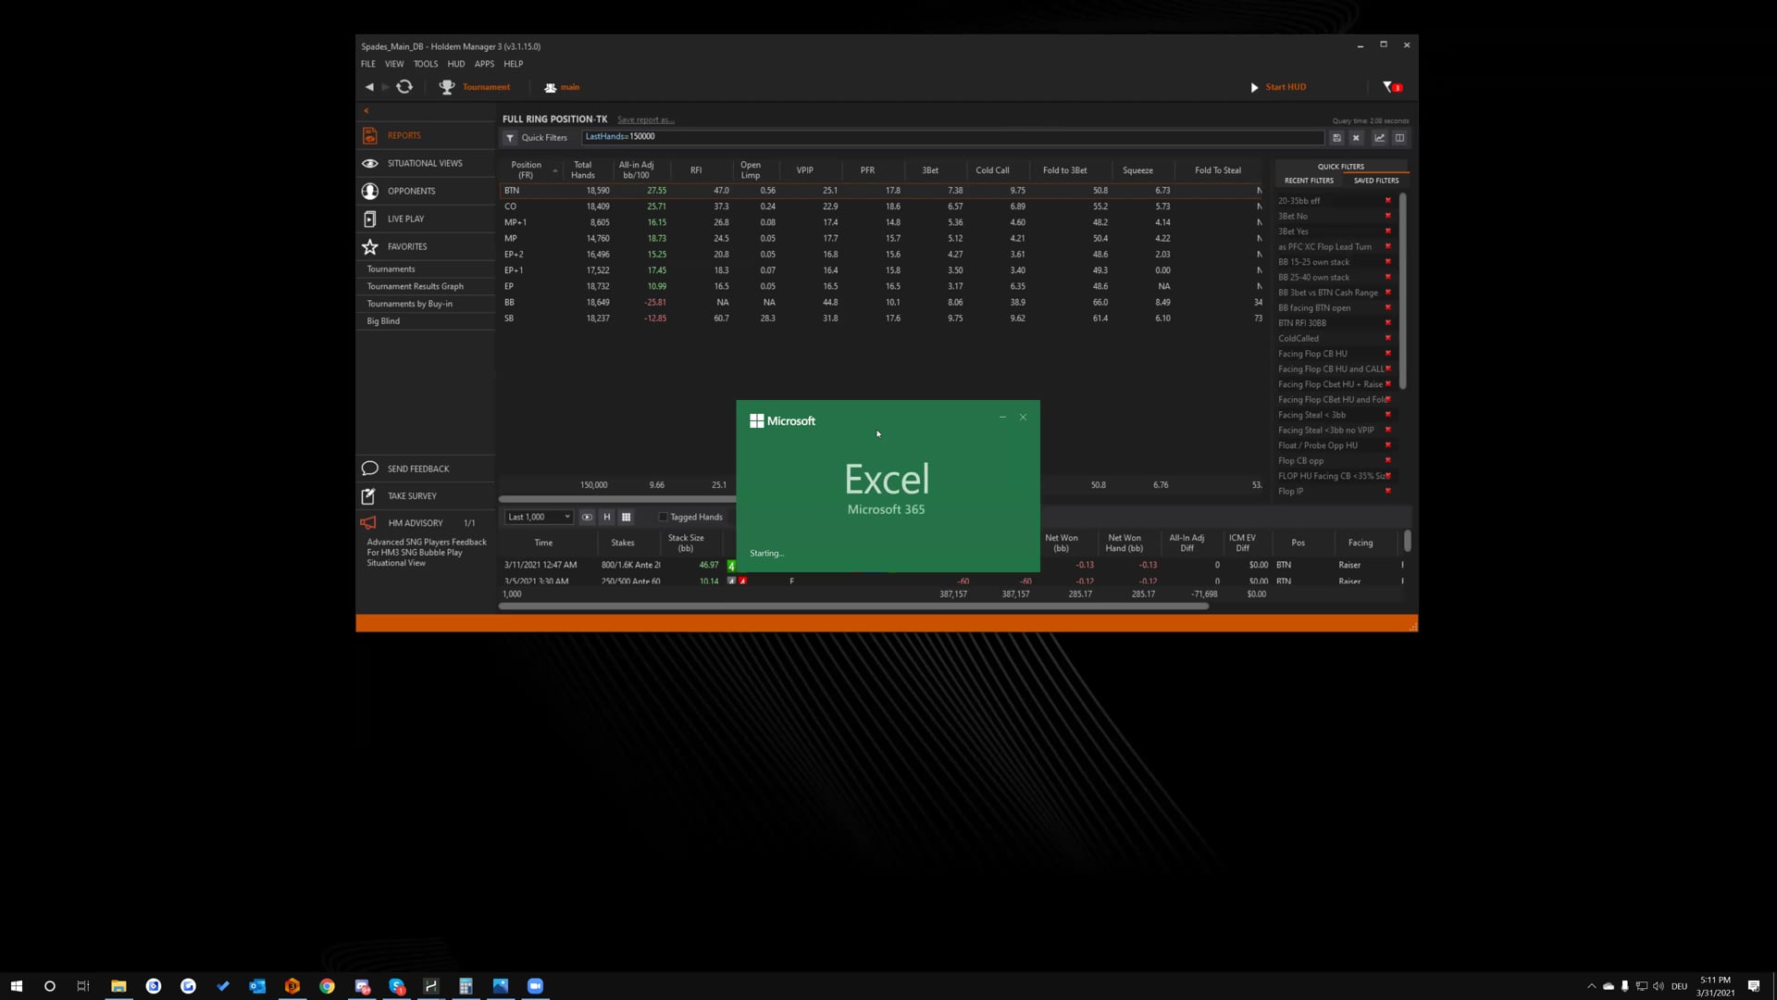This screenshot has height=1000, width=1777.
Task: Toggle the column layout panel icon
Action: [1399, 138]
